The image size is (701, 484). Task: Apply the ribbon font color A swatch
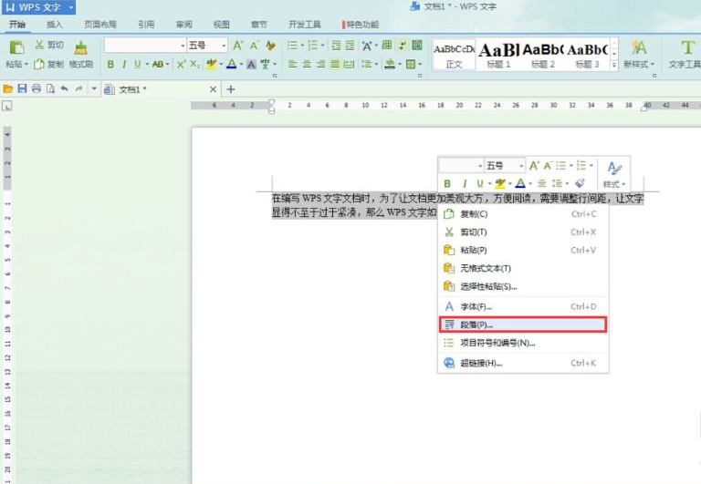coord(231,65)
